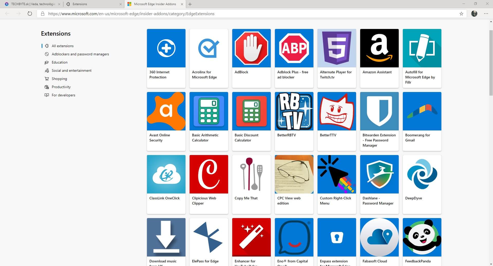Open Copy Me That utensils icon
The image size is (493, 266).
[251, 174]
